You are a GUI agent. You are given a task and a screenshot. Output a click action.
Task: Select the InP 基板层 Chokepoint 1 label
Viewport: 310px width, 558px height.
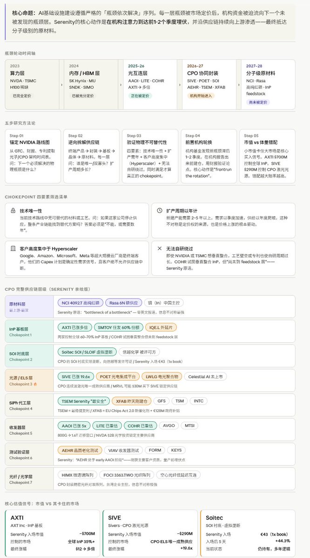click(30, 331)
